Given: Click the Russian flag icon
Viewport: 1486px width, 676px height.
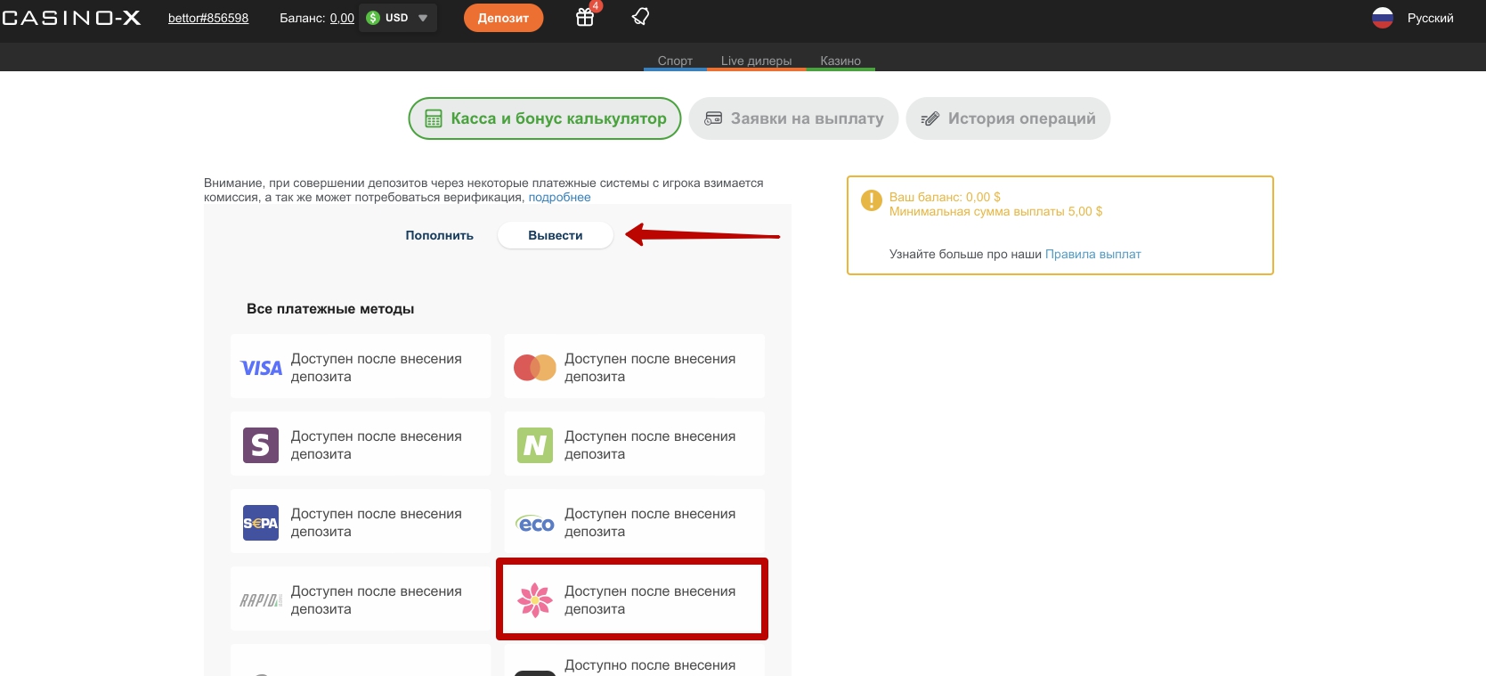Looking at the screenshot, I should pyautogui.click(x=1383, y=18).
